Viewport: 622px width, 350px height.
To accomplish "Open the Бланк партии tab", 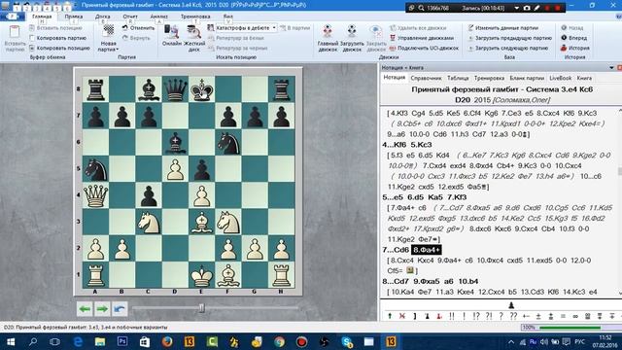I will pos(527,78).
